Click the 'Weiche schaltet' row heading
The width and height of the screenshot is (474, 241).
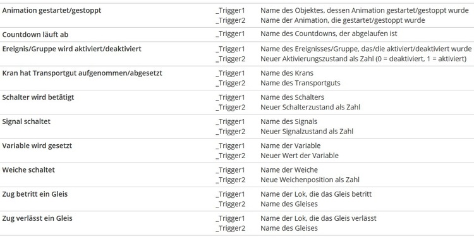pos(28,170)
